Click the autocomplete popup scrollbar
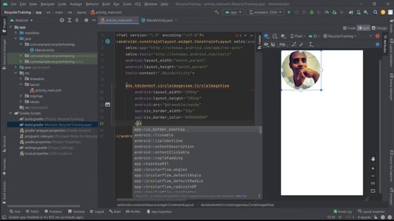This screenshot has height=221, width=394. click(260, 130)
